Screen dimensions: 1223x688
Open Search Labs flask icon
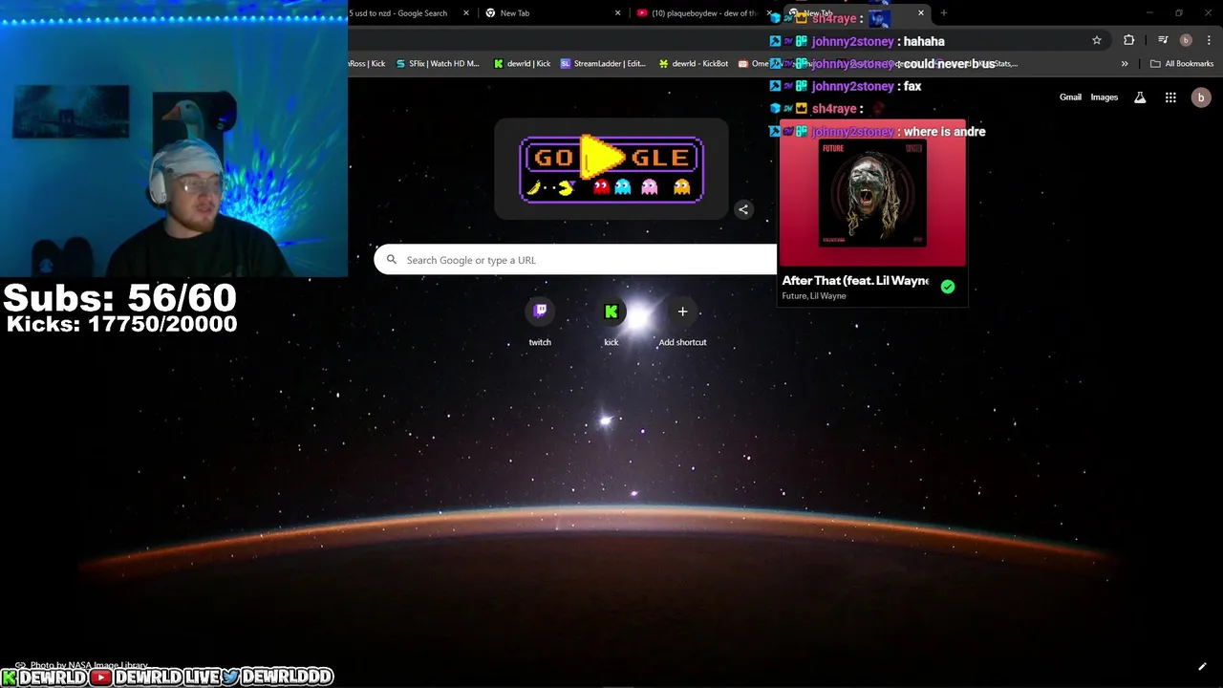(1140, 97)
